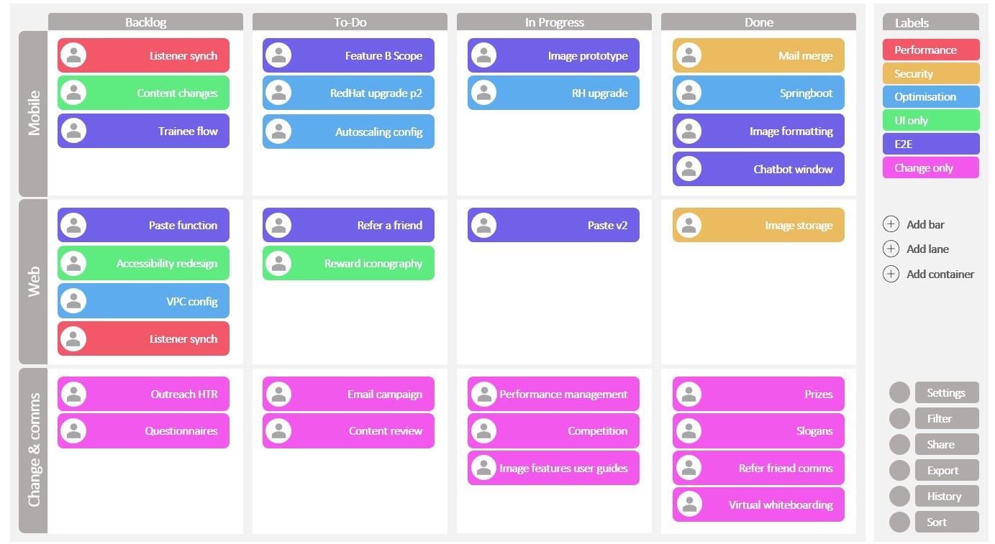The image size is (995, 544).
Task: Select the Backlog column header
Action: (x=145, y=22)
